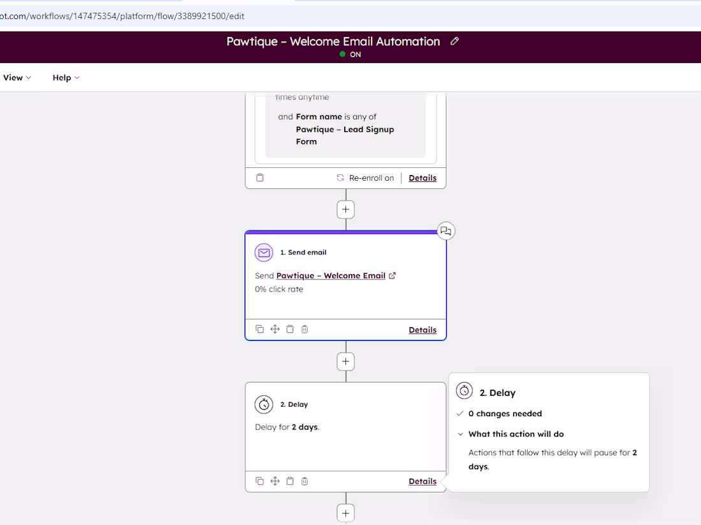This screenshot has width=701, height=525.
Task: Click the stopwatch icon of the Delay card
Action: (x=264, y=405)
